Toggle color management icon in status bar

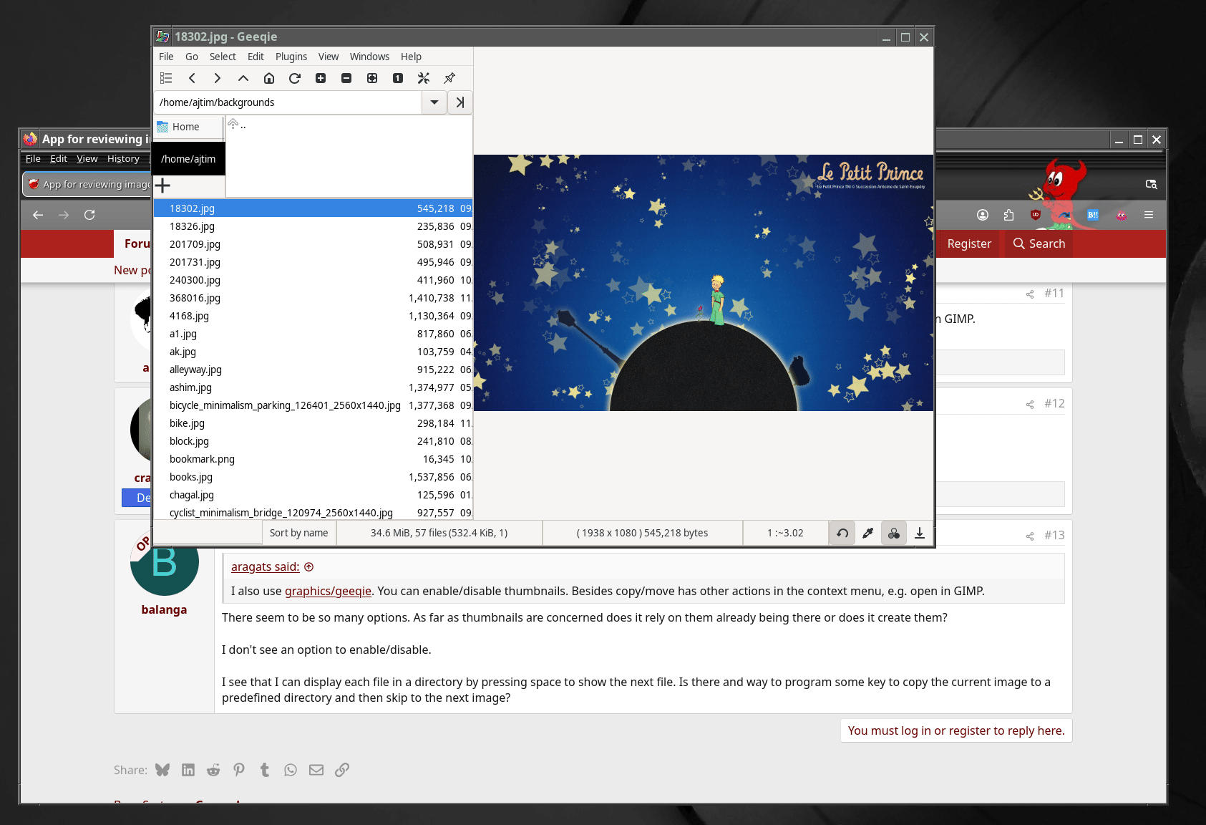(x=894, y=533)
